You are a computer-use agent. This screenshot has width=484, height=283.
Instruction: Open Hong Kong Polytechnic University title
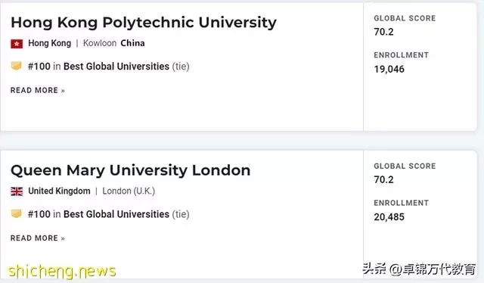144,23
